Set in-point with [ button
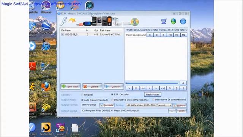 [x=176, y=88]
